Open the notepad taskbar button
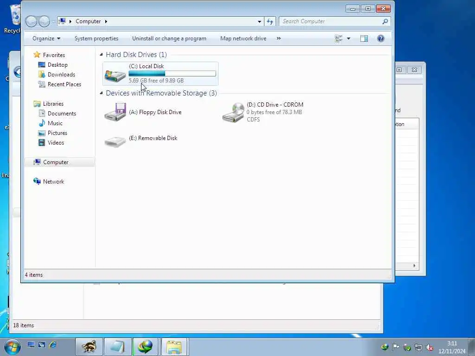The image size is (475, 356). coord(117,347)
